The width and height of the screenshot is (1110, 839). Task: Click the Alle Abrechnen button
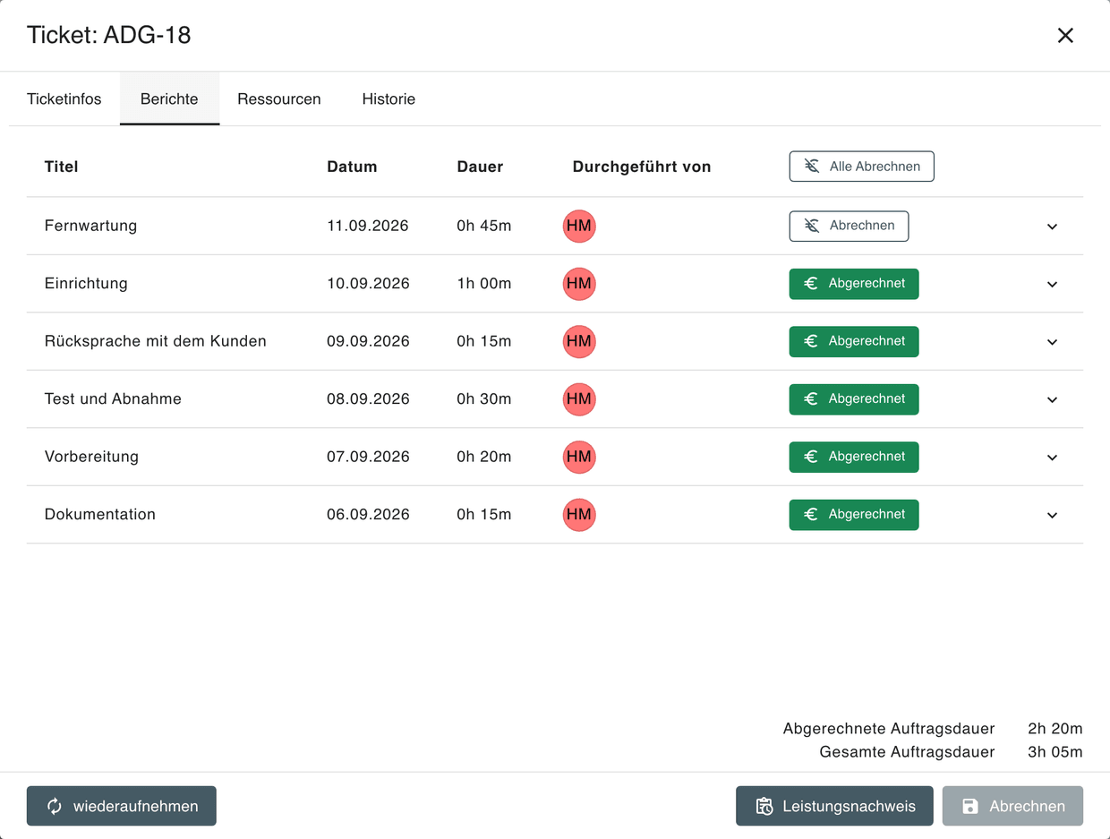pos(861,167)
